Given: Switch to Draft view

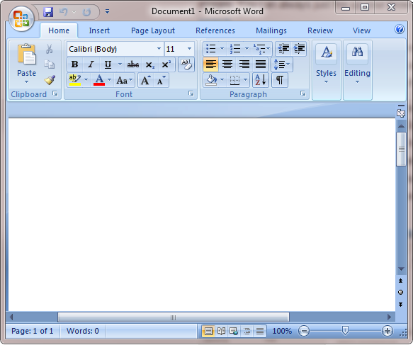Looking at the screenshot, I should [260, 331].
